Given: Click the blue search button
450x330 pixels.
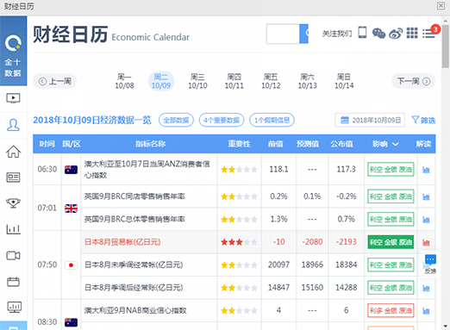Looking at the screenshot, I should pyautogui.click(x=303, y=34).
